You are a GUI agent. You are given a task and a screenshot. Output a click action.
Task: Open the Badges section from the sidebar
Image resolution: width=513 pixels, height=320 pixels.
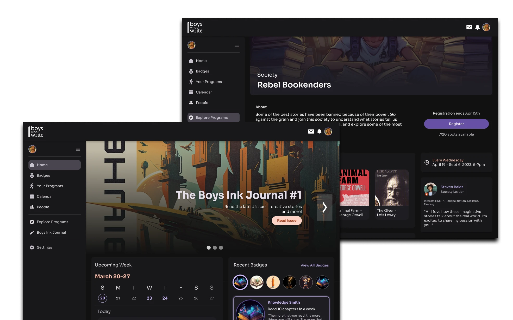tap(43, 175)
